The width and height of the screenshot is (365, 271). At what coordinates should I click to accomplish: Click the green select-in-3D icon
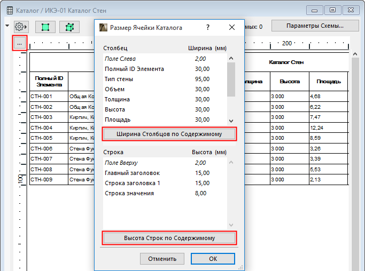69,27
